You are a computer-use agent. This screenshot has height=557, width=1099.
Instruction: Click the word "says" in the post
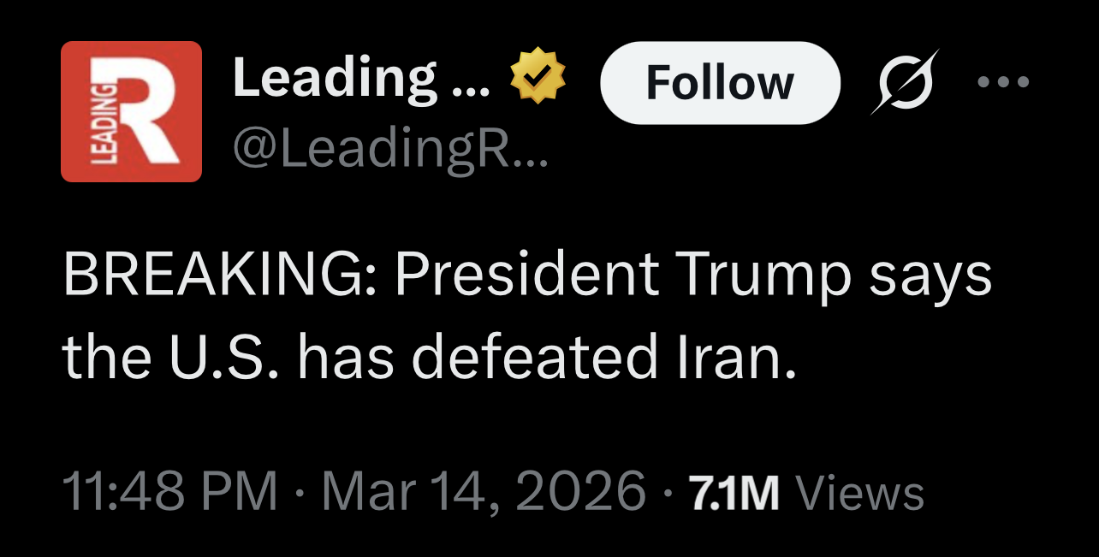pos(931,278)
